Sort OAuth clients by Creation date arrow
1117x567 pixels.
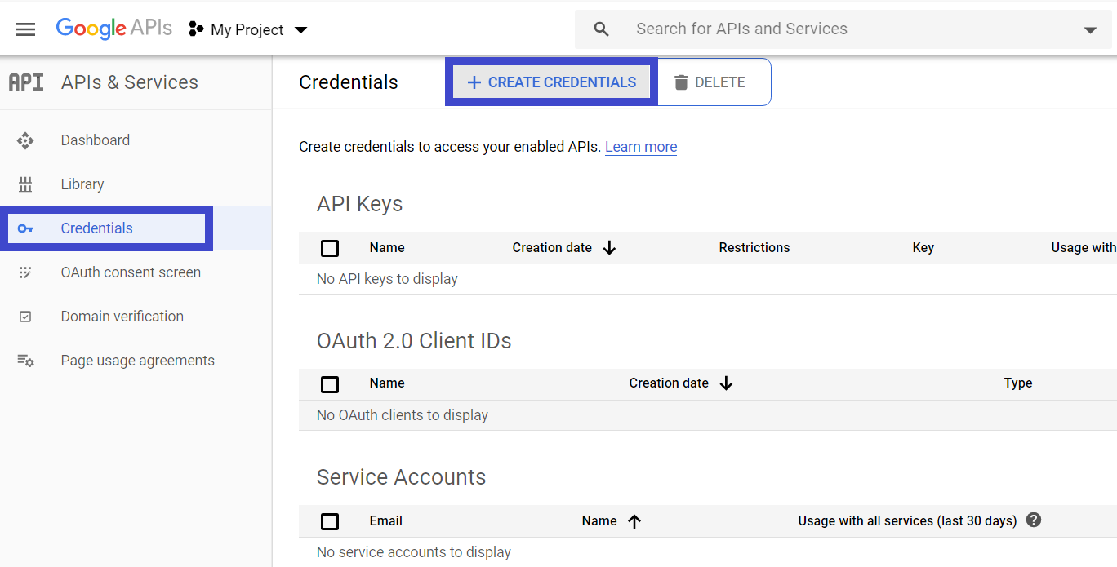[x=726, y=383]
